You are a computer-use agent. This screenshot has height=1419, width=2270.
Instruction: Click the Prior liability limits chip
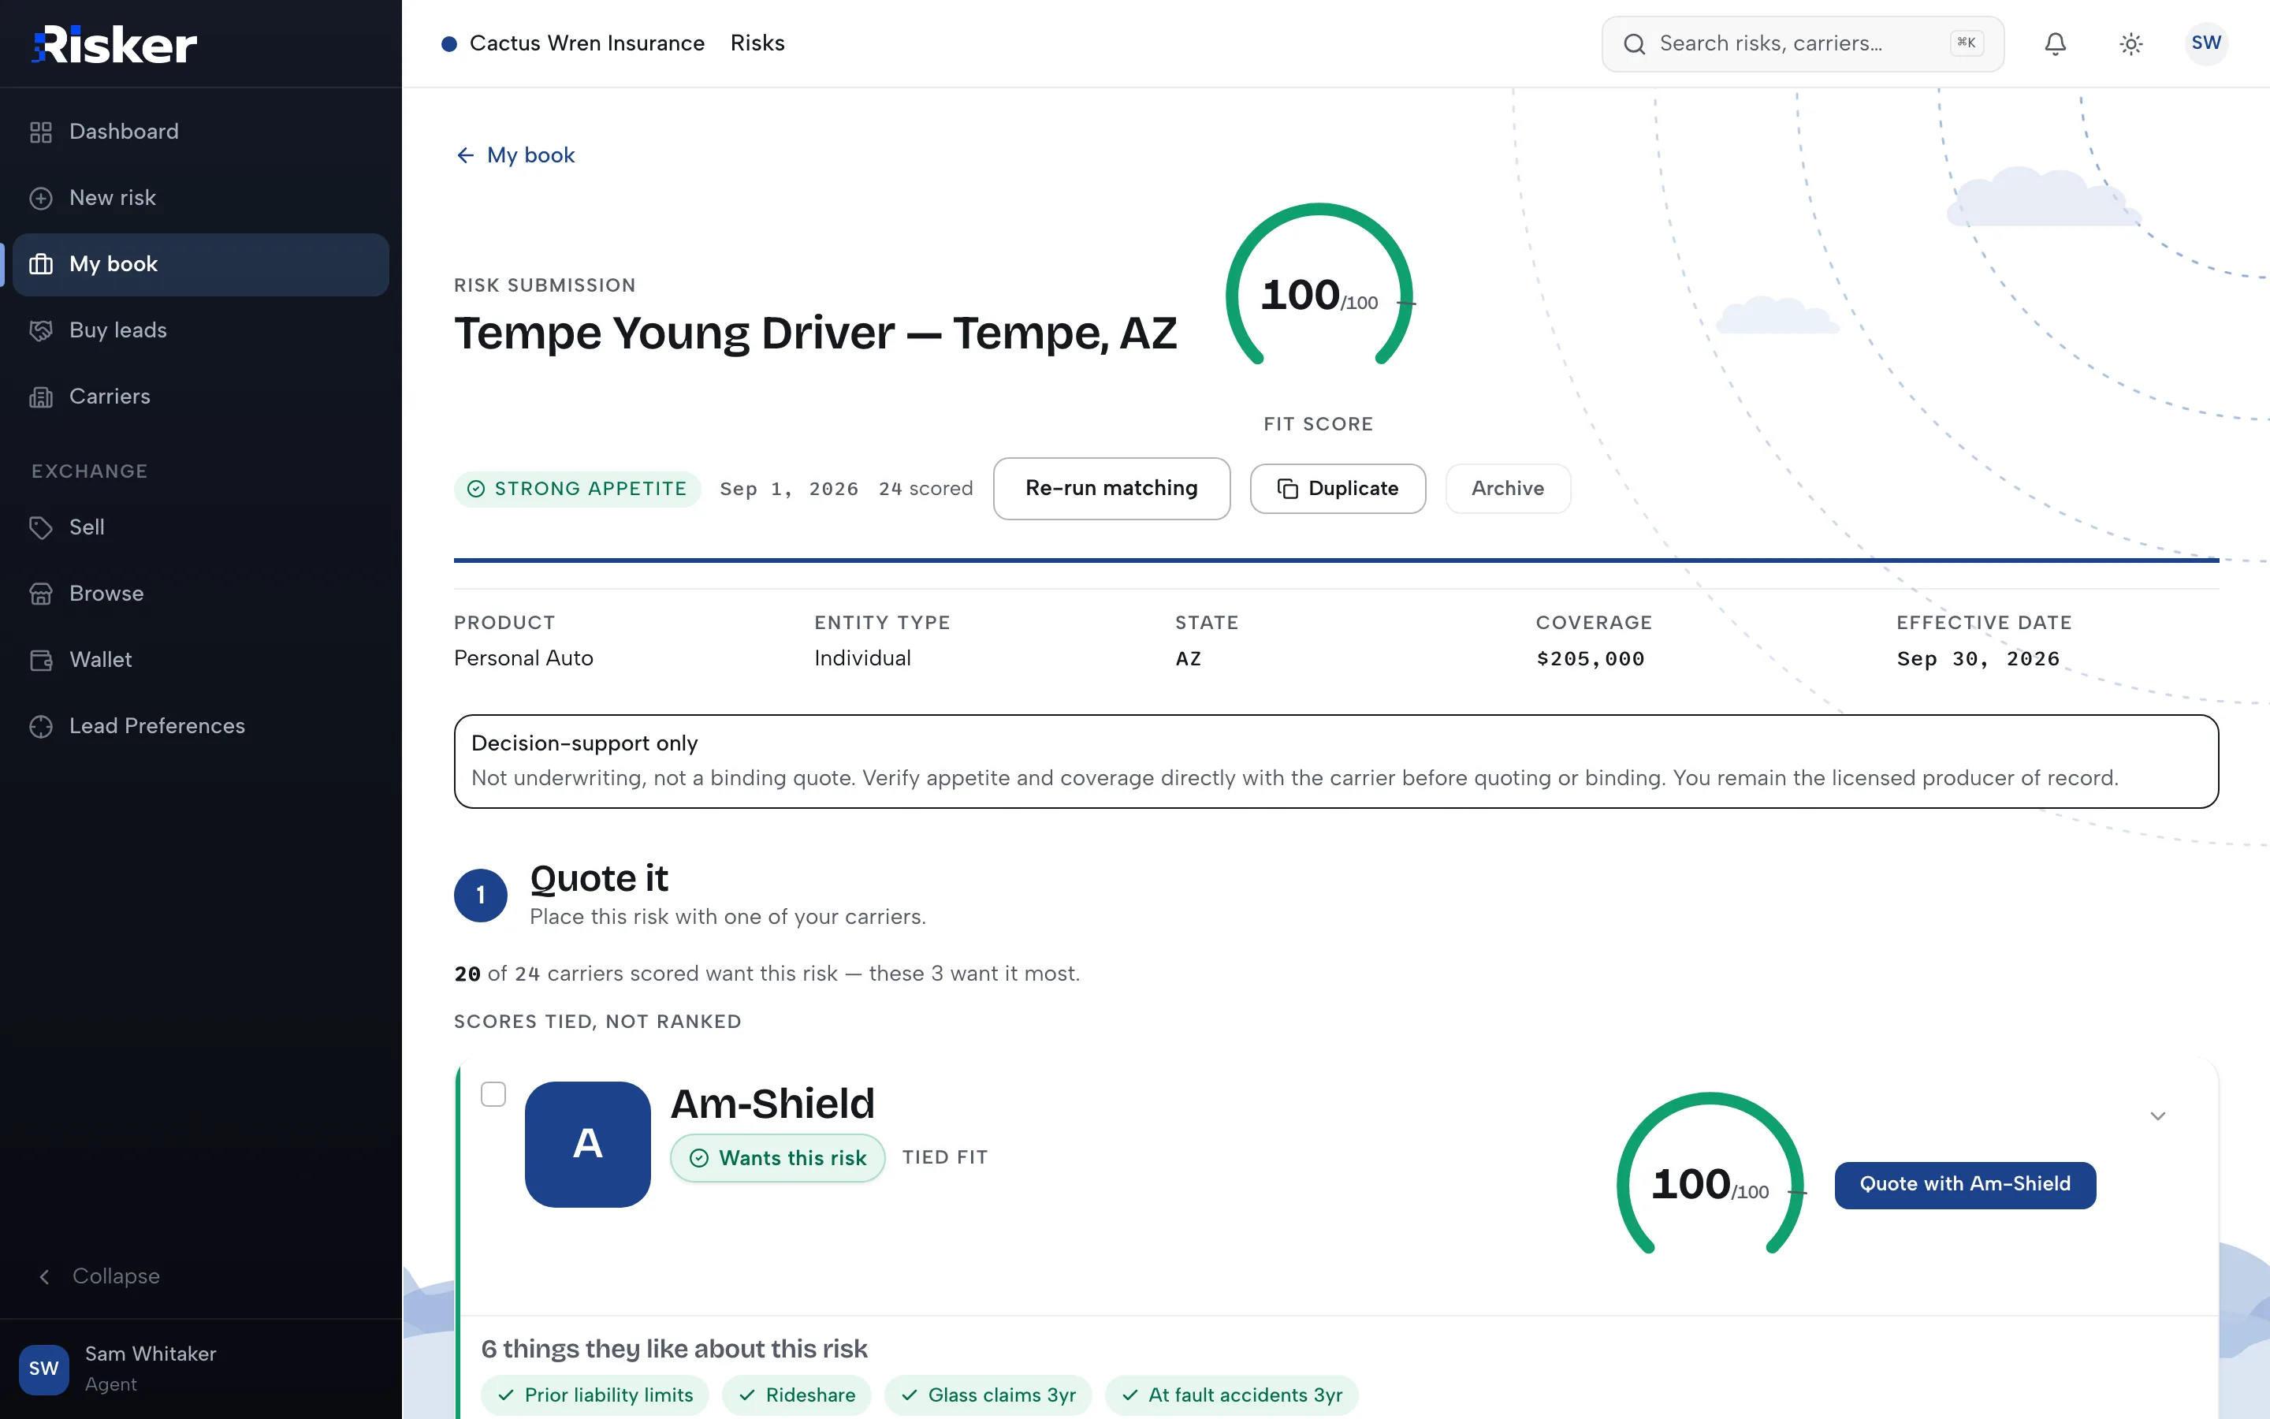point(595,1395)
